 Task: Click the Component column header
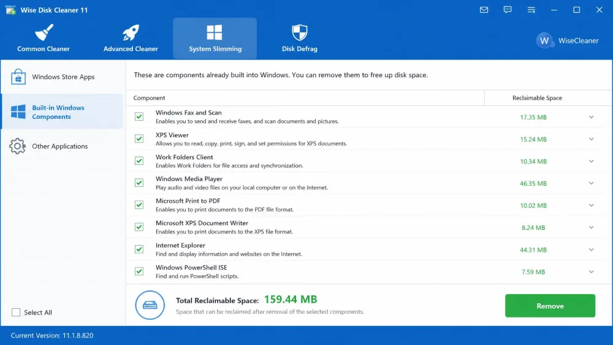click(x=149, y=98)
